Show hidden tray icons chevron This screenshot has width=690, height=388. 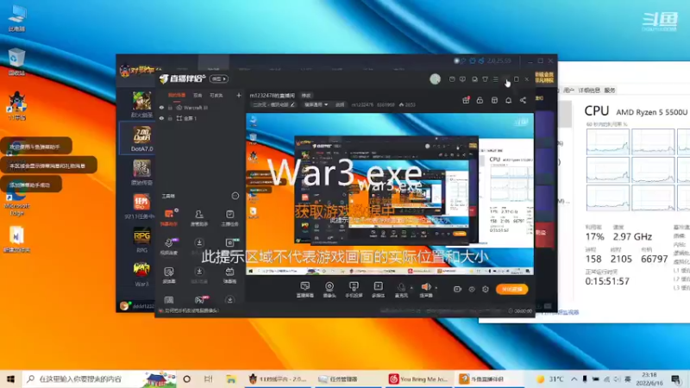click(x=574, y=379)
